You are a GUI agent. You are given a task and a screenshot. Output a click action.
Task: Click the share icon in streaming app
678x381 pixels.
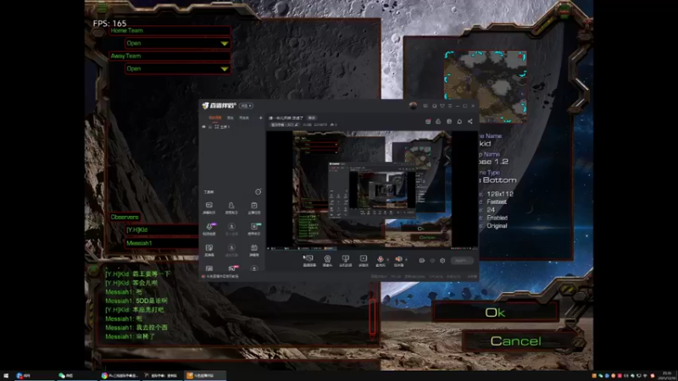470,121
